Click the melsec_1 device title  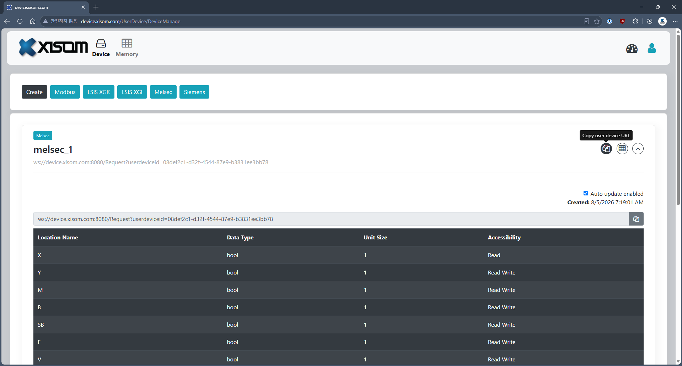(53, 150)
